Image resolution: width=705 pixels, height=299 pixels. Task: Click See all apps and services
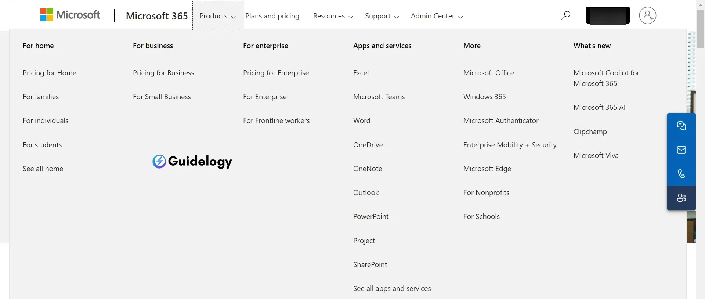click(x=392, y=288)
